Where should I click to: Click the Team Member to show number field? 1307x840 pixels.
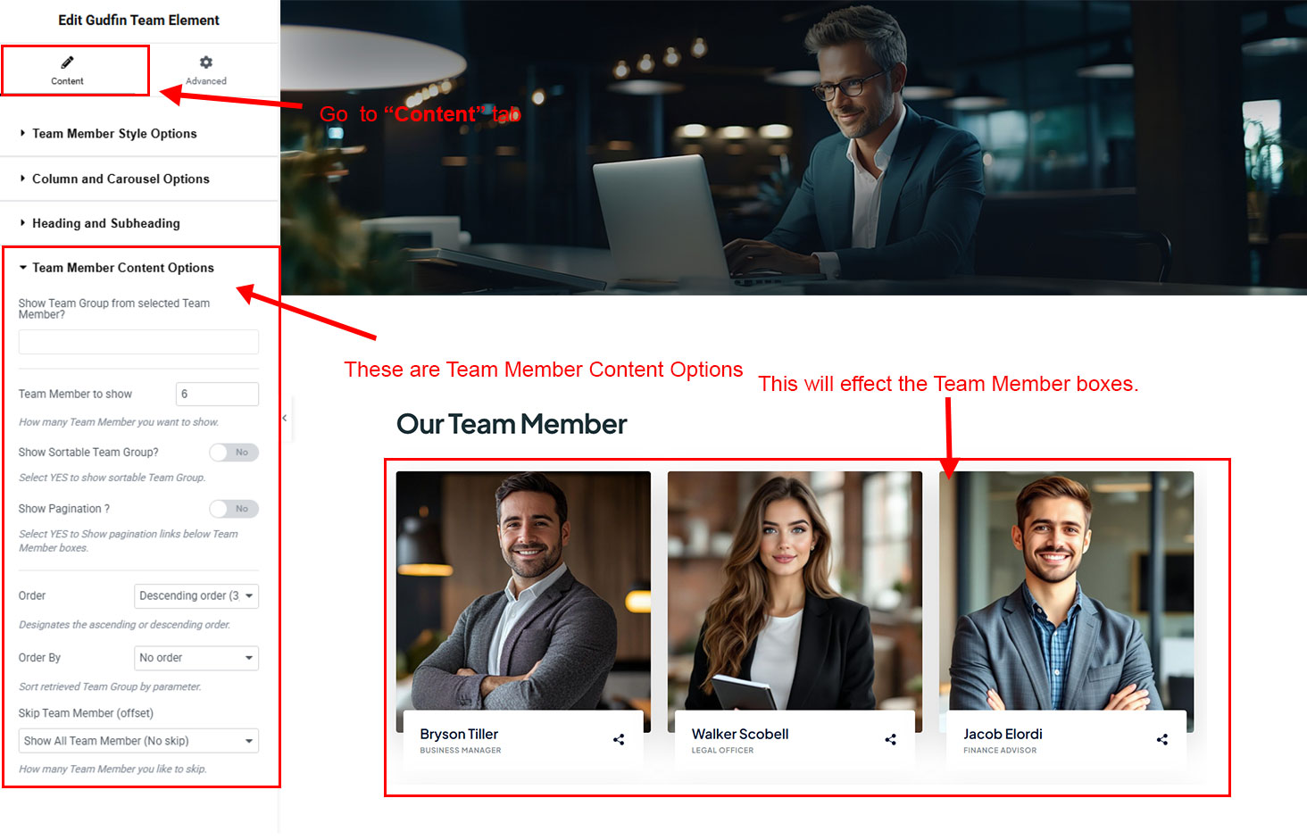click(217, 394)
